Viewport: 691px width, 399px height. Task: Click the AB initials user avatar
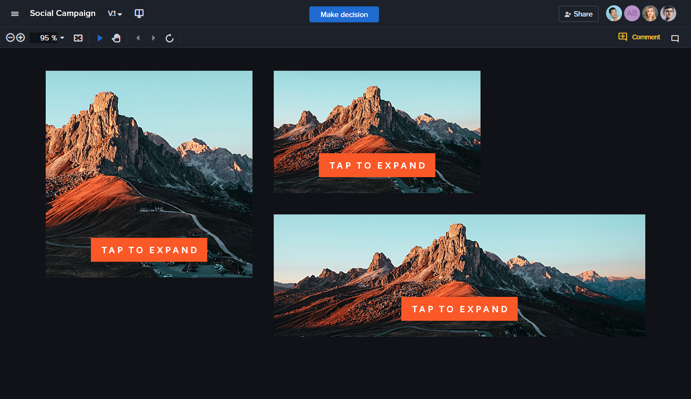(632, 14)
